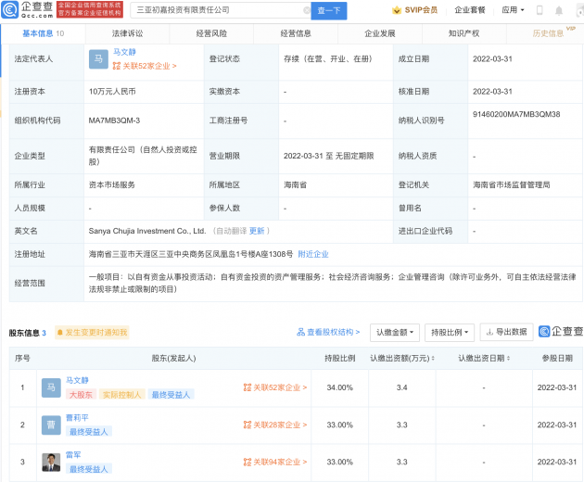This screenshot has width=584, height=482.
Task: Expand the 应用 dropdown menu
Action: 513,10
